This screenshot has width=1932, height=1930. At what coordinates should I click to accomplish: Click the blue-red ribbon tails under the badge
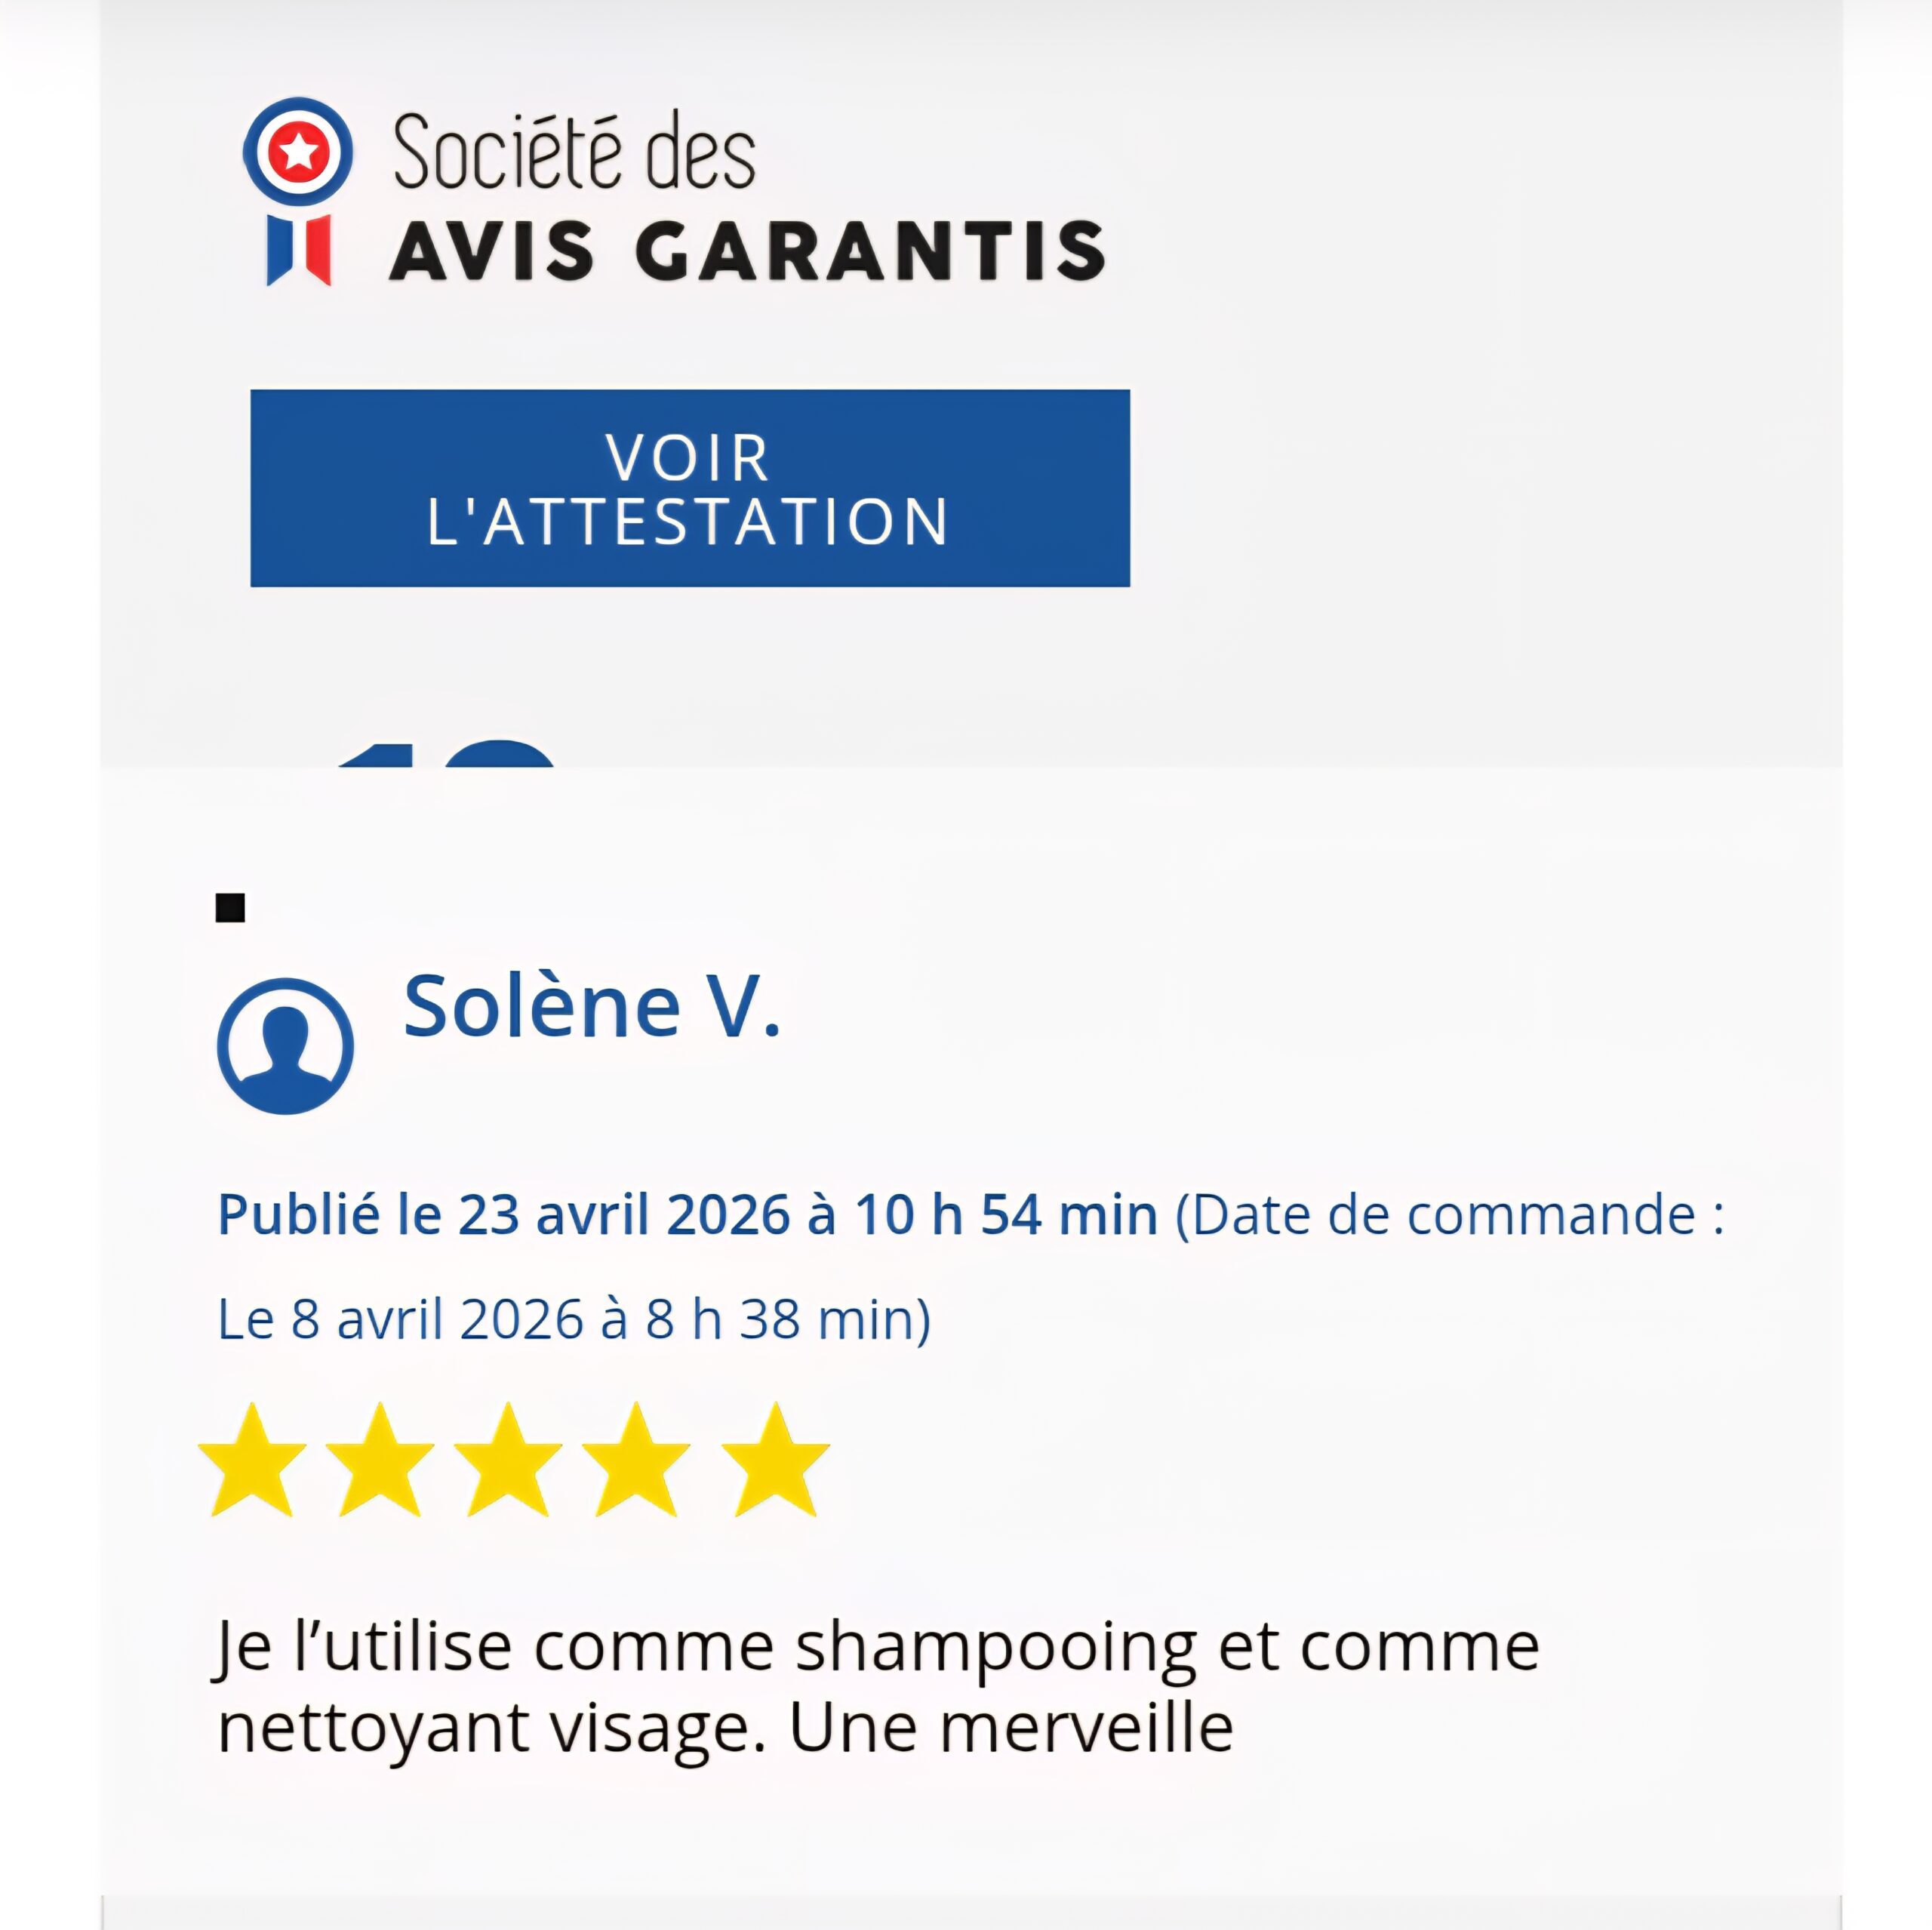tap(298, 249)
